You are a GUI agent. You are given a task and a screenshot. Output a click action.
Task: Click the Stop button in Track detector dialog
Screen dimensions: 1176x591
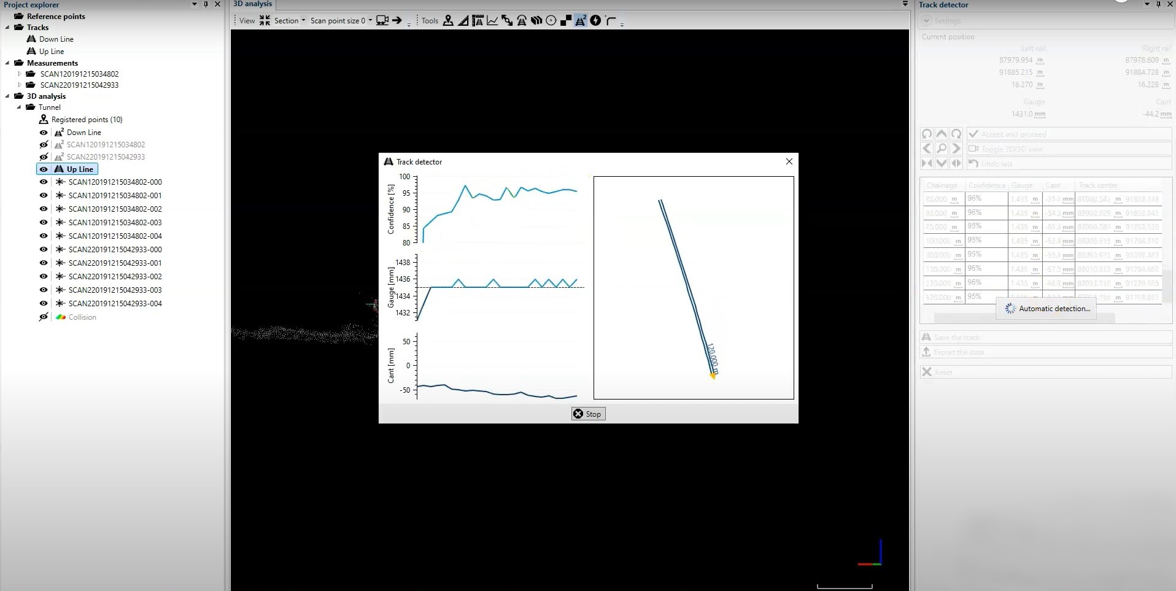coord(588,414)
